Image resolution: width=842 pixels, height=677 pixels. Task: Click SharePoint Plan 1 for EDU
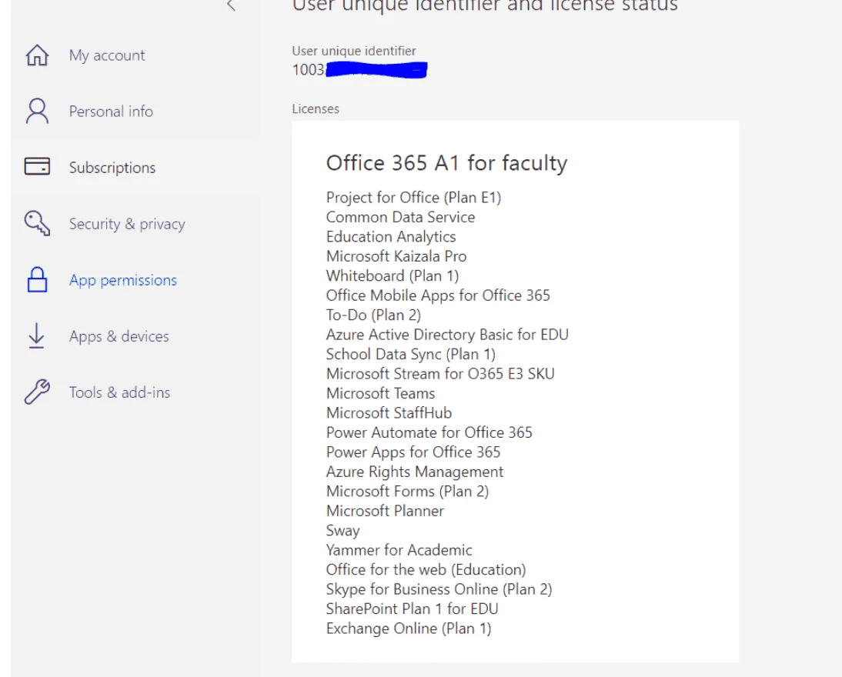(413, 609)
